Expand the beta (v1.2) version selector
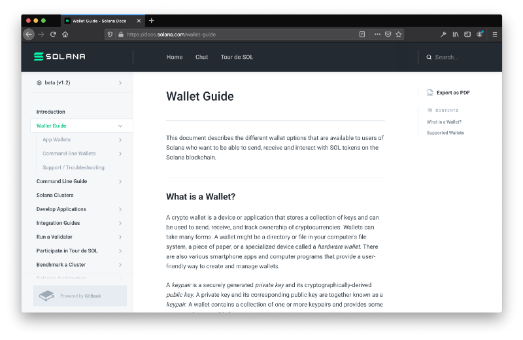This screenshot has width=523, height=340. (120, 83)
